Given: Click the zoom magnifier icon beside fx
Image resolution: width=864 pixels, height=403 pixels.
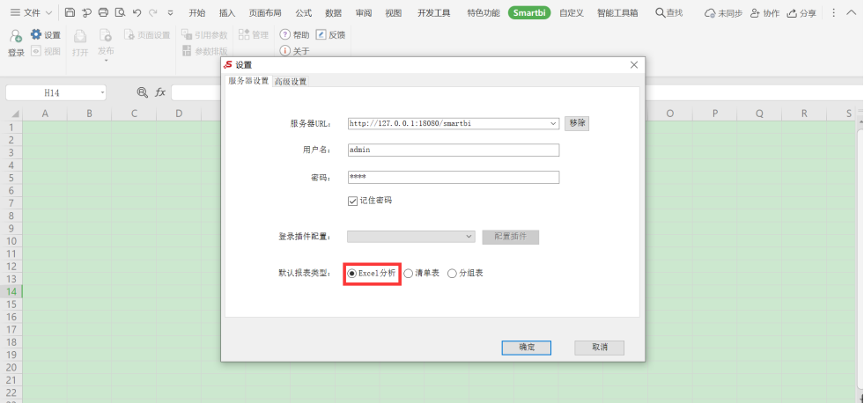Looking at the screenshot, I should point(142,92).
